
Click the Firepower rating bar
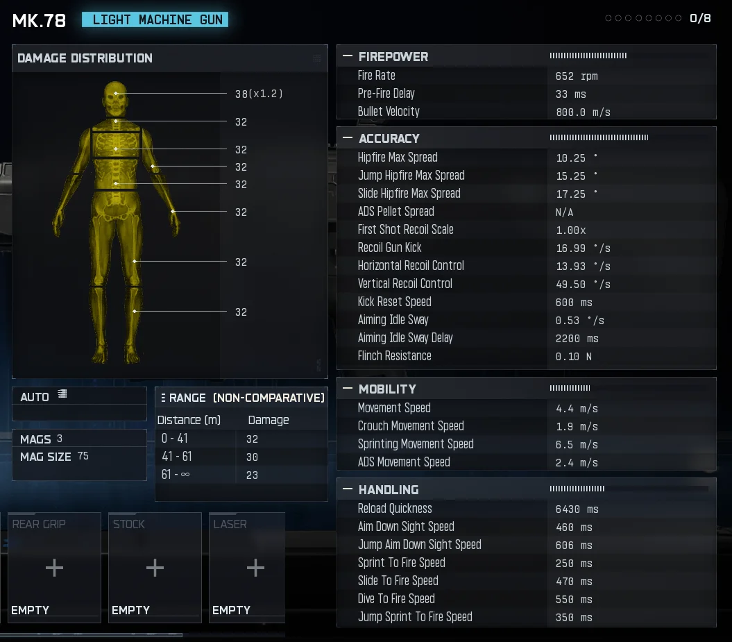pyautogui.click(x=588, y=56)
